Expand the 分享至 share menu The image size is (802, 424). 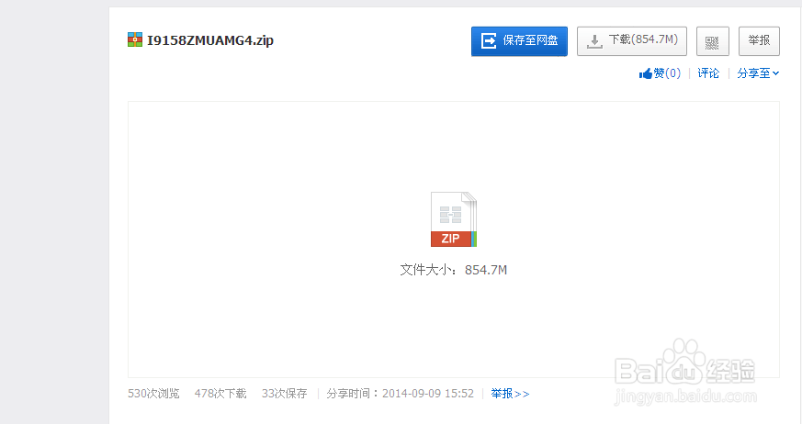(758, 73)
